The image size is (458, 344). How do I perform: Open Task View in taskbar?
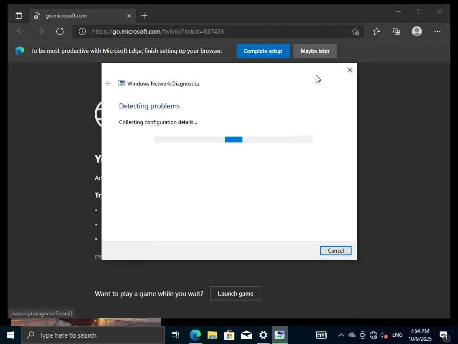175,335
